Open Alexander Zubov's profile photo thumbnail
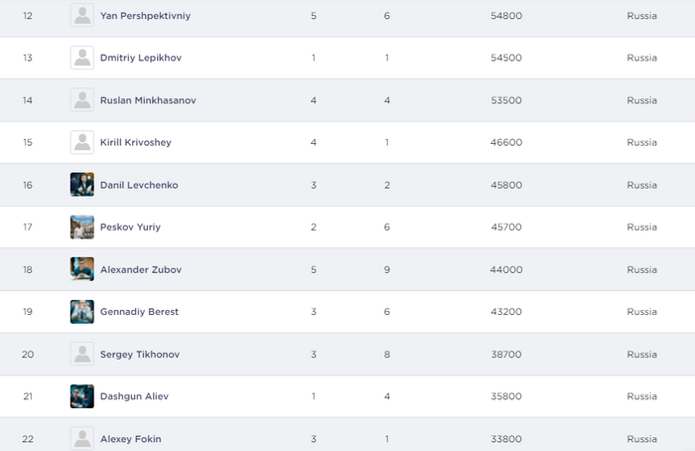695x451 pixels. 82,269
